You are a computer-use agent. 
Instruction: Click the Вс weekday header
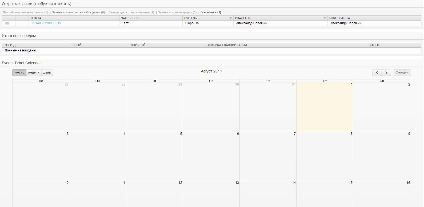pos(41,81)
